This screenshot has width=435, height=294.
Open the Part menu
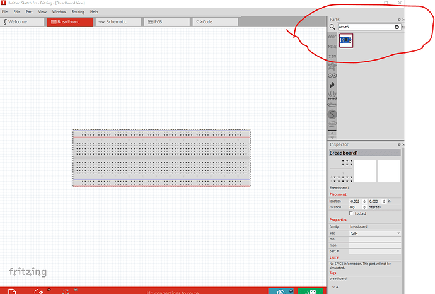pyautogui.click(x=29, y=11)
